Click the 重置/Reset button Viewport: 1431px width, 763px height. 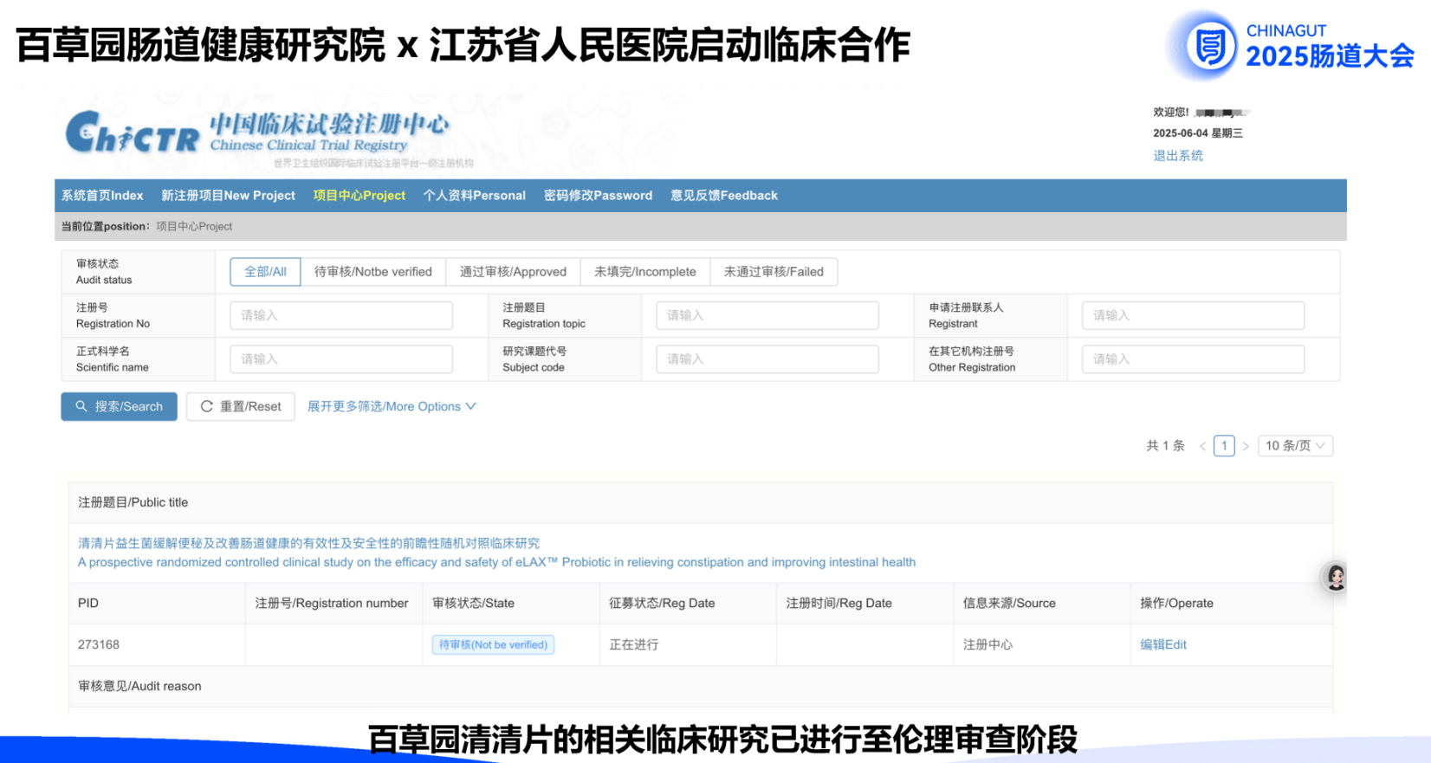241,406
